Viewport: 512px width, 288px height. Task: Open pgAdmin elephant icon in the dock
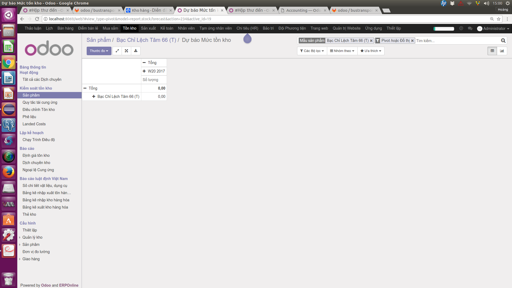[9, 125]
